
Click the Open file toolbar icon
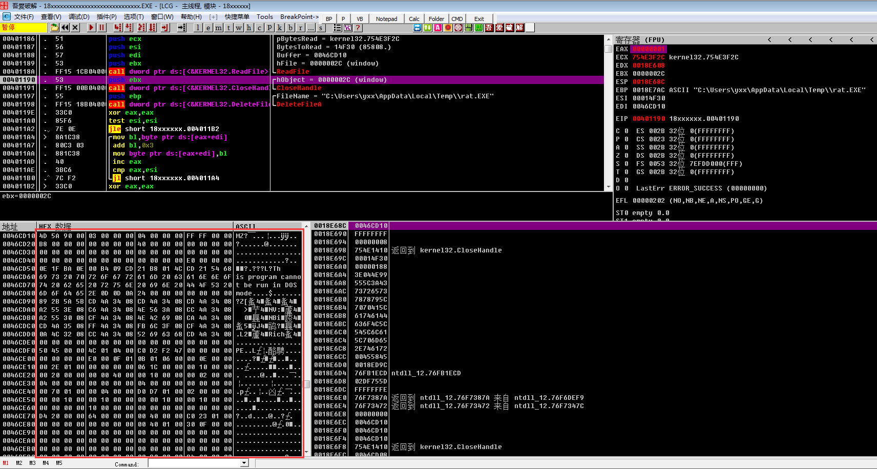click(54, 28)
